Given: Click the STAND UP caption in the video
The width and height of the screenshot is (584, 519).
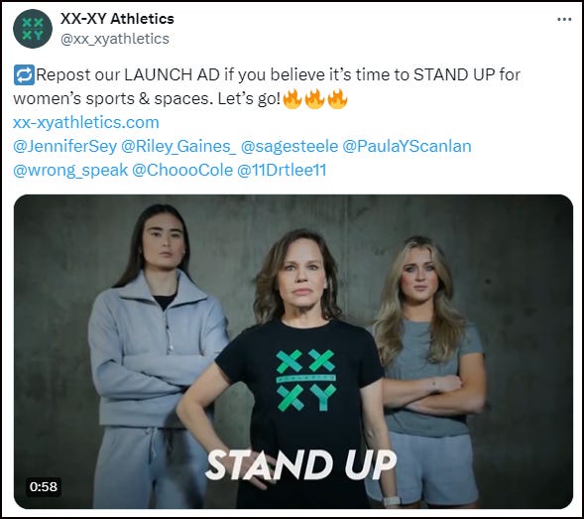Looking at the screenshot, I should point(301,465).
